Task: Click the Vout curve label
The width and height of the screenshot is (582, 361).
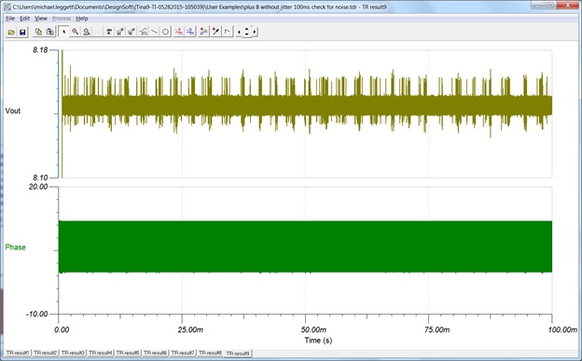Action: point(13,111)
